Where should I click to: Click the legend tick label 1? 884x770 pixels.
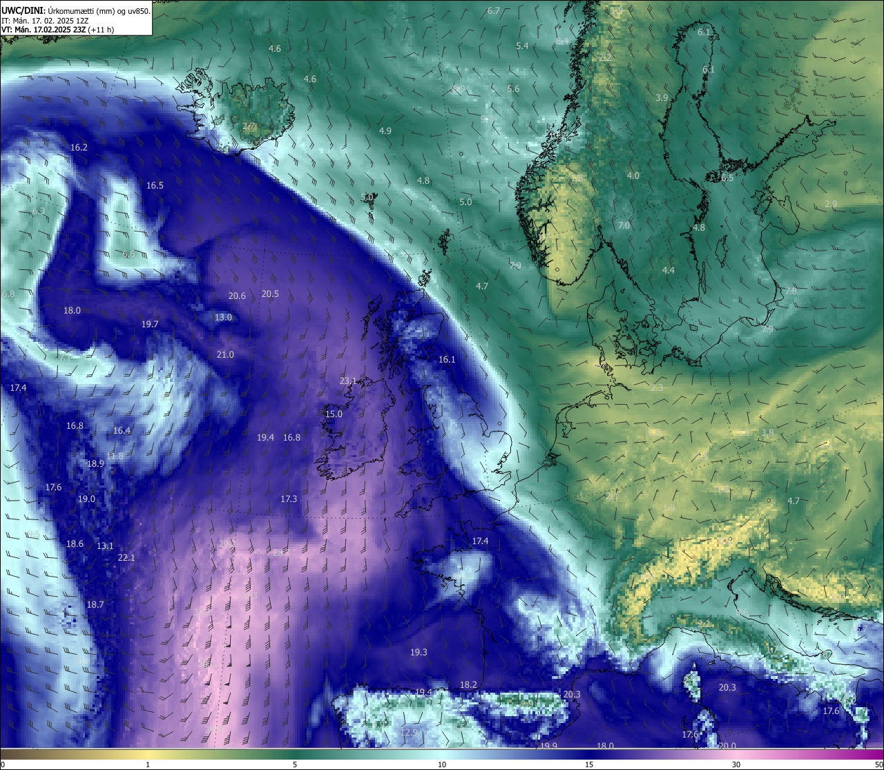[x=148, y=764]
